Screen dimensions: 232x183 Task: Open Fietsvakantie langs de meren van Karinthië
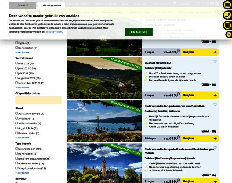(174, 106)
